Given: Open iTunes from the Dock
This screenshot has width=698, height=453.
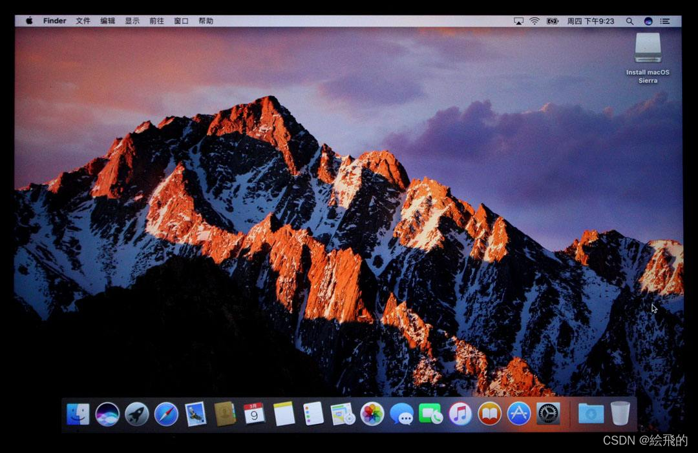Looking at the screenshot, I should [460, 414].
